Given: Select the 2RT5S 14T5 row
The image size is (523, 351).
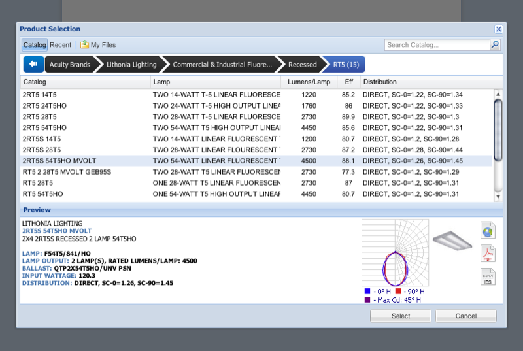Looking at the screenshot, I should pos(256,139).
